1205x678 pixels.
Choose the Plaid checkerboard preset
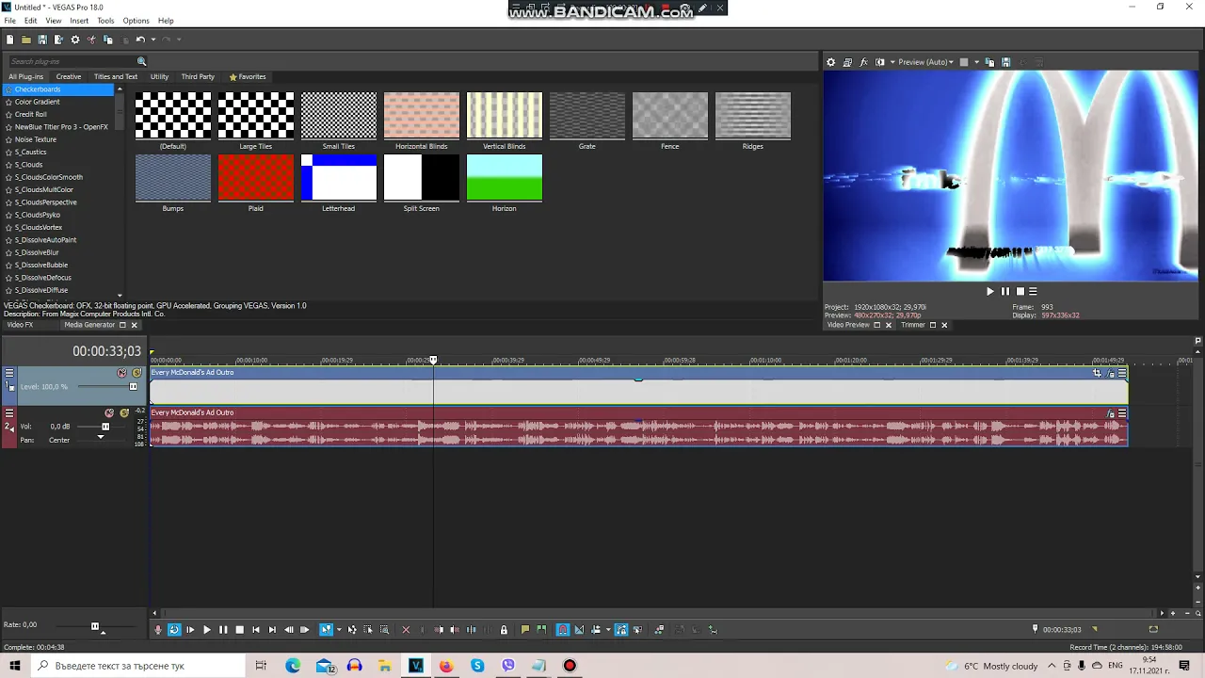256,178
